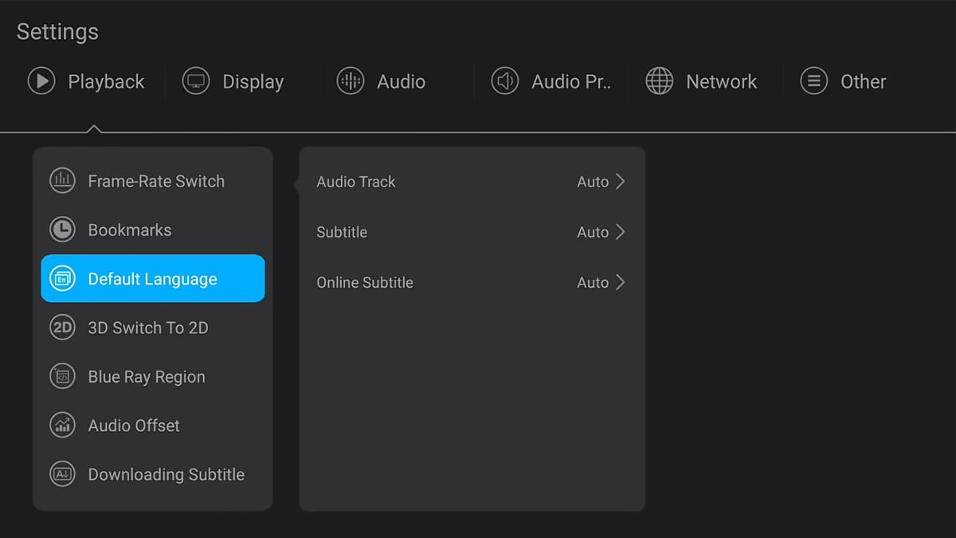Expand the Audio Track chevron arrow
Image resolution: width=956 pixels, height=538 pixels.
point(621,182)
